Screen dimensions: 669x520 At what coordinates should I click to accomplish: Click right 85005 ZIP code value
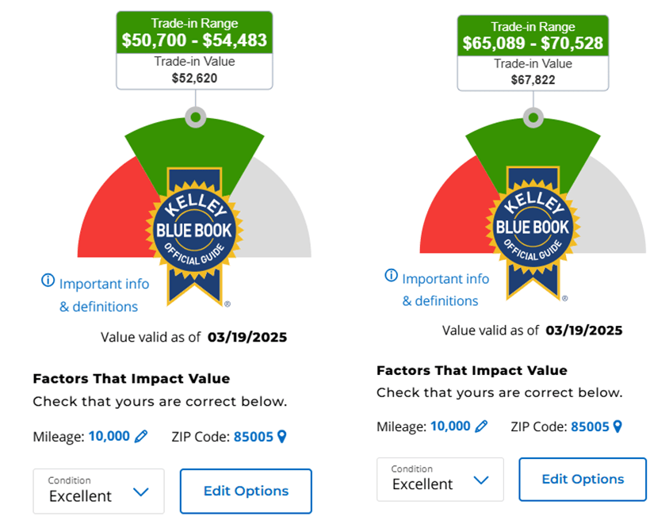590,426
